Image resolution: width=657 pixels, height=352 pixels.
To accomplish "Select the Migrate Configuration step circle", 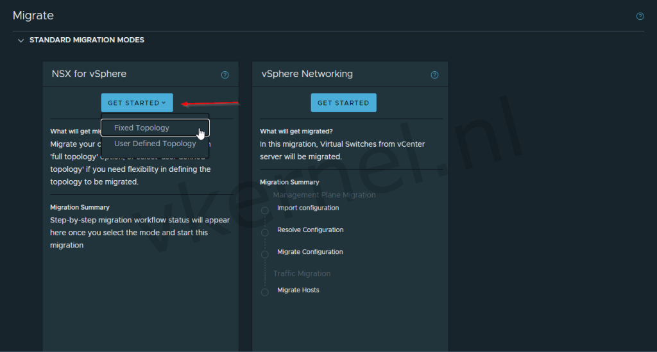I will click(x=264, y=255).
